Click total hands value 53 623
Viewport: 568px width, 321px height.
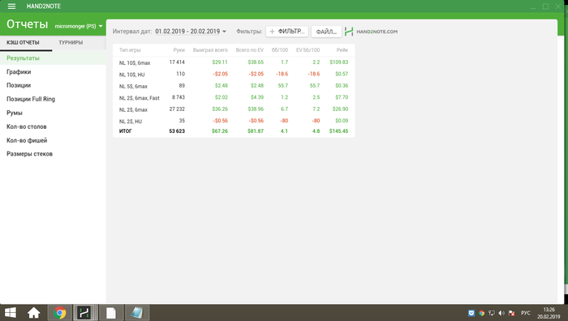[177, 131]
